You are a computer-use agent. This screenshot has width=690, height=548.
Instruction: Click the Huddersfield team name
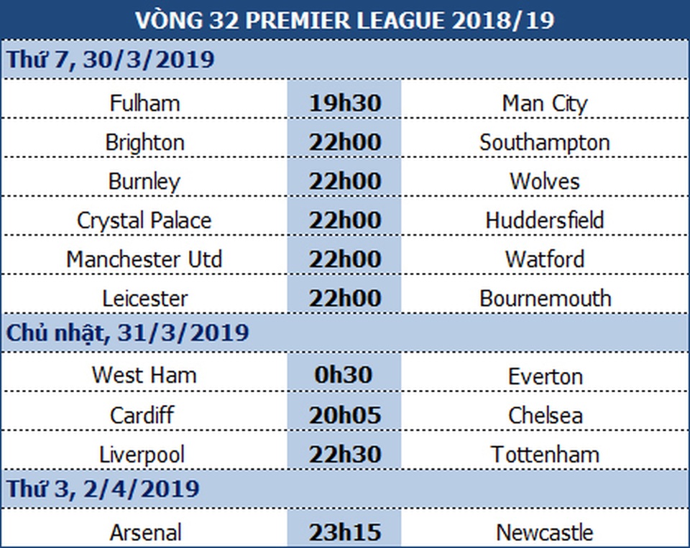pyautogui.click(x=544, y=220)
